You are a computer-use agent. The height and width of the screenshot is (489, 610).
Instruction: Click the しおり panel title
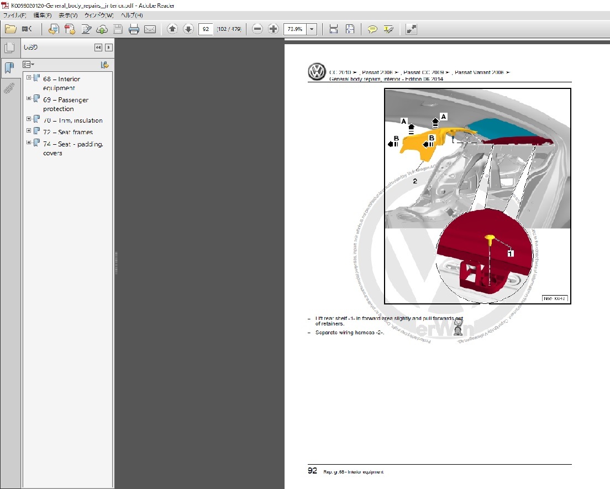[x=30, y=47]
